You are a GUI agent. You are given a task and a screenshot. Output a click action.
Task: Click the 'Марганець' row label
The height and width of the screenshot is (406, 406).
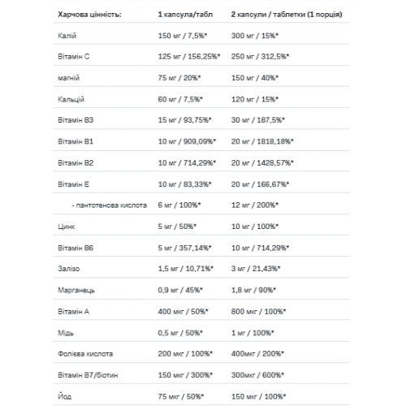76,290
